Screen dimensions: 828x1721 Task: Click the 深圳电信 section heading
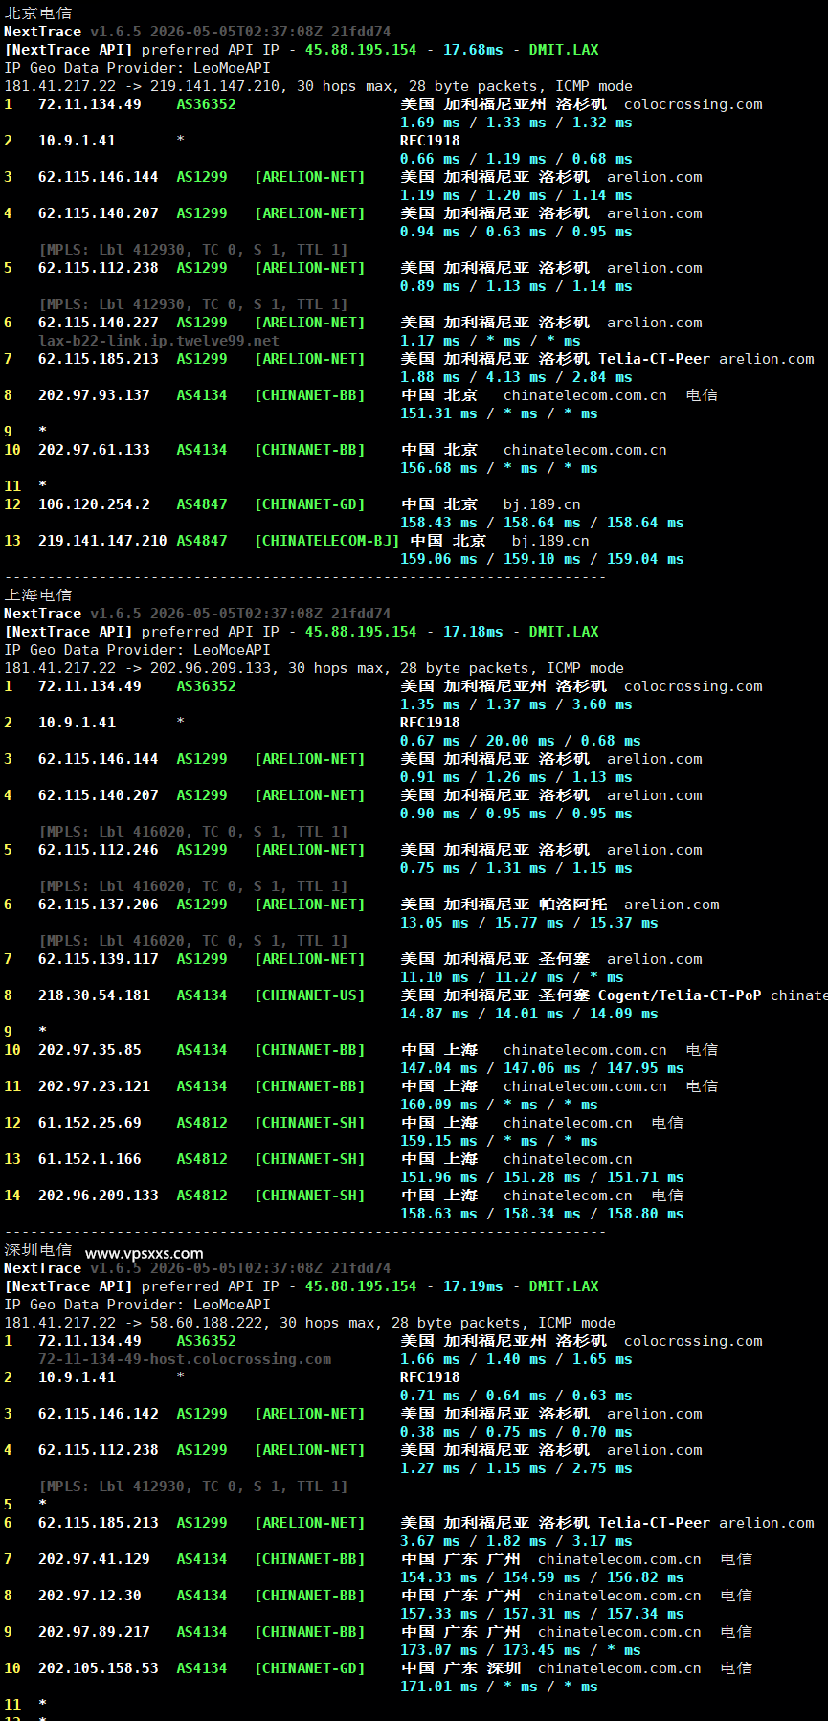pyautogui.click(x=38, y=1249)
